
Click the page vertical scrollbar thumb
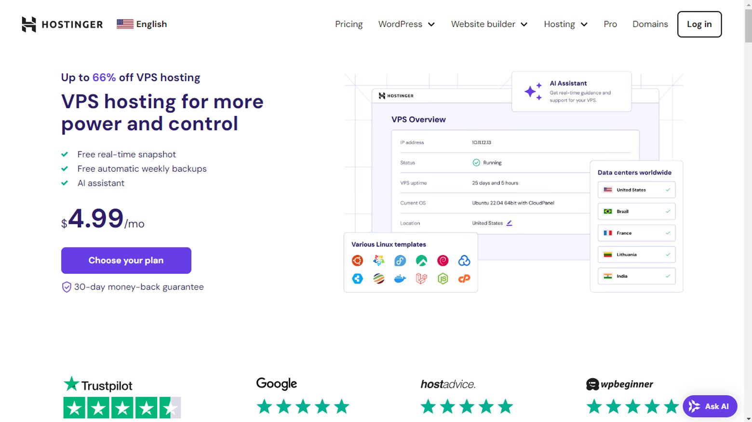pos(748,26)
